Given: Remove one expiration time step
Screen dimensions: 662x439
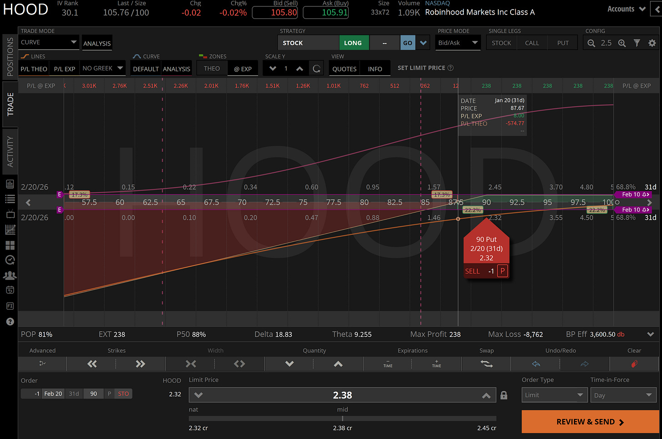Looking at the screenshot, I should pyautogui.click(x=388, y=364).
